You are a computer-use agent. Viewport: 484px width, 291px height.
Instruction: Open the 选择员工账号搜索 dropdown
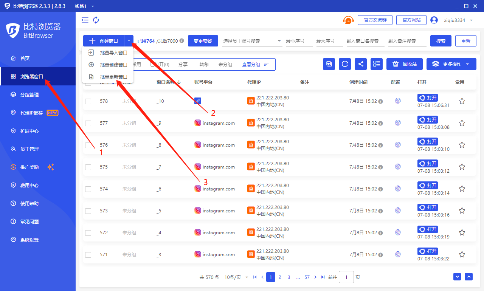[x=252, y=41]
